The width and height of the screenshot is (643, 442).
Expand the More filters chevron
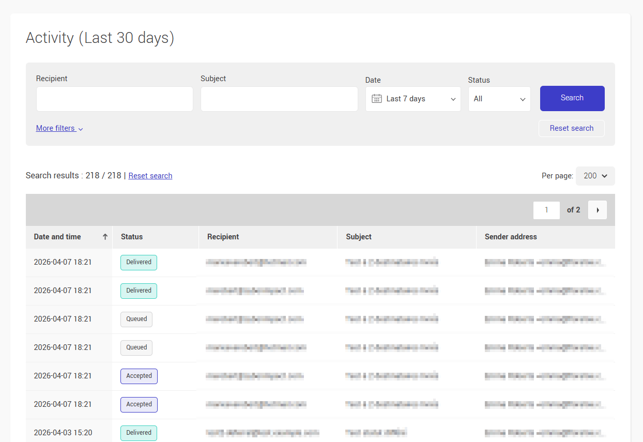[81, 129]
